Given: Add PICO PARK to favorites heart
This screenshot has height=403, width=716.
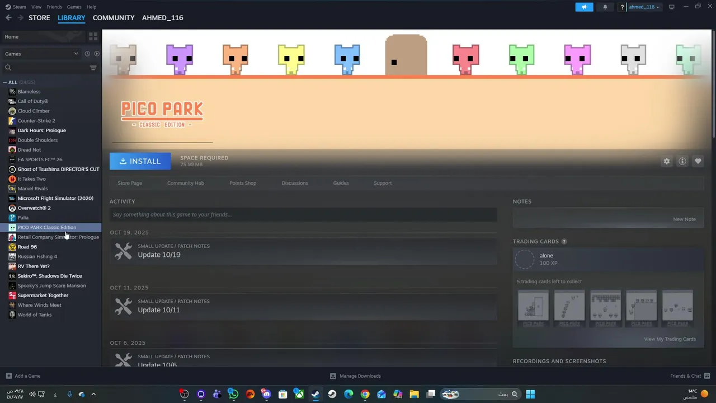Looking at the screenshot, I should pyautogui.click(x=698, y=161).
